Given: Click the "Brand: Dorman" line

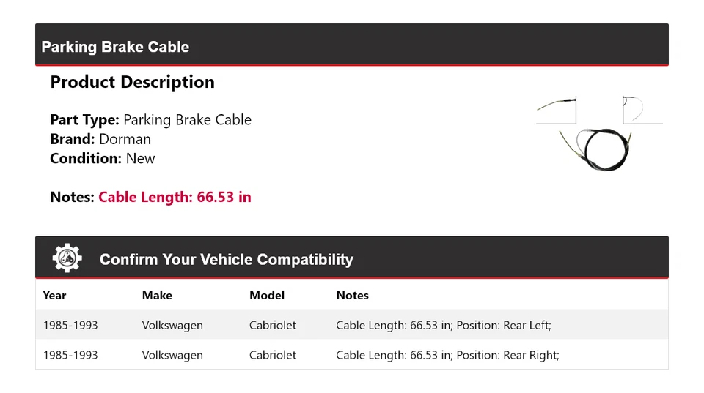Looking at the screenshot, I should [100, 139].
